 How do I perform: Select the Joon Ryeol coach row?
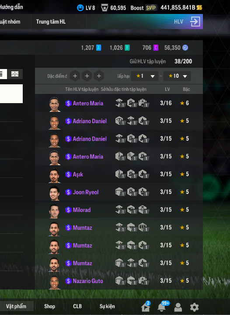[x=119, y=192]
